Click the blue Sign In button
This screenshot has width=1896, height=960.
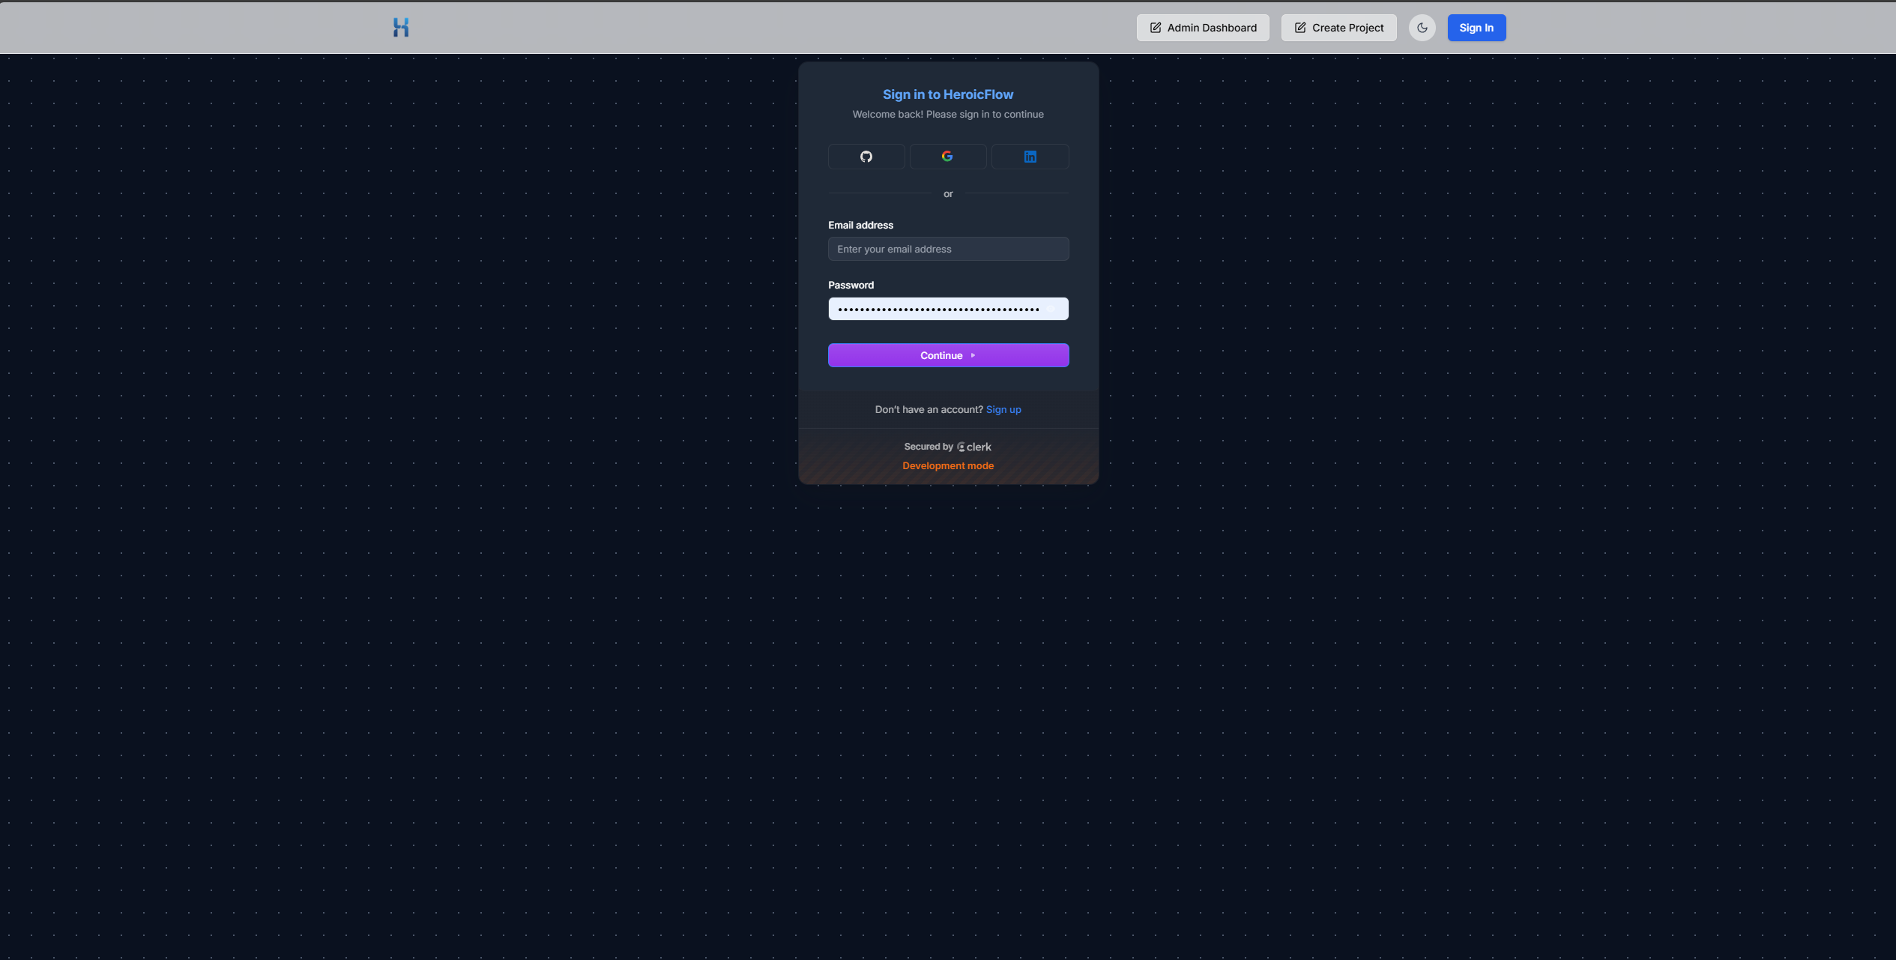(1476, 28)
